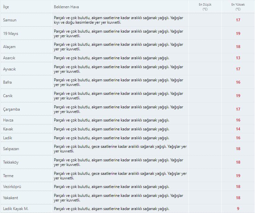Click the Beklenen Hava column header
This screenshot has height=213, width=255.
[x=66, y=7]
